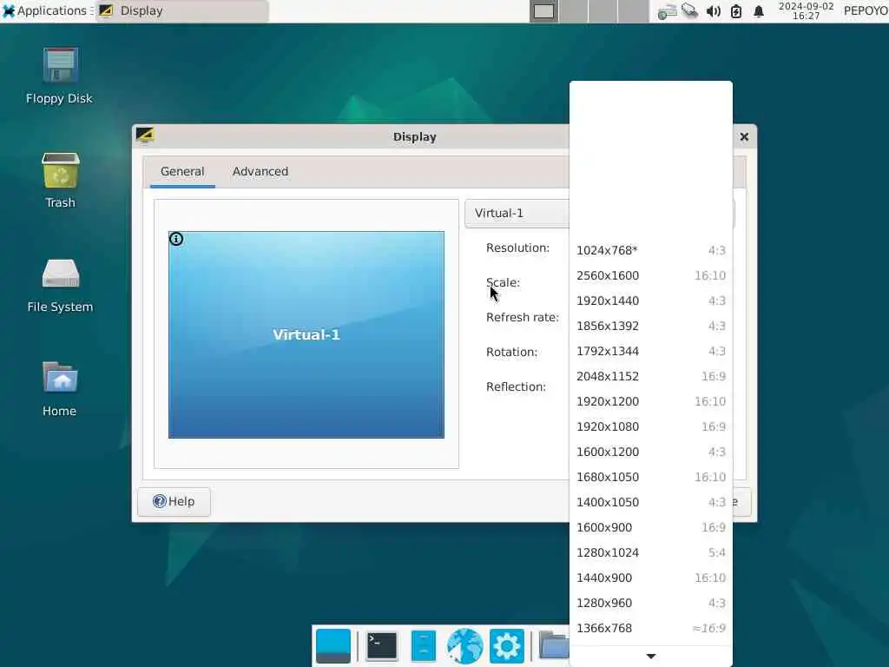Pick 1600x900 from the resolution list
Viewport: 889px width, 667px height.
tap(651, 527)
